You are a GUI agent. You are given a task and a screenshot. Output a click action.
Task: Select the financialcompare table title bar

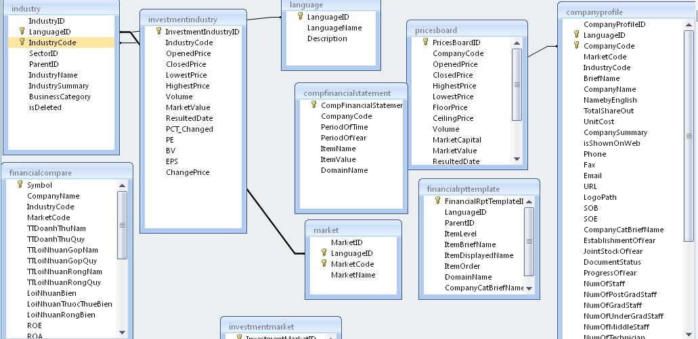click(x=67, y=172)
